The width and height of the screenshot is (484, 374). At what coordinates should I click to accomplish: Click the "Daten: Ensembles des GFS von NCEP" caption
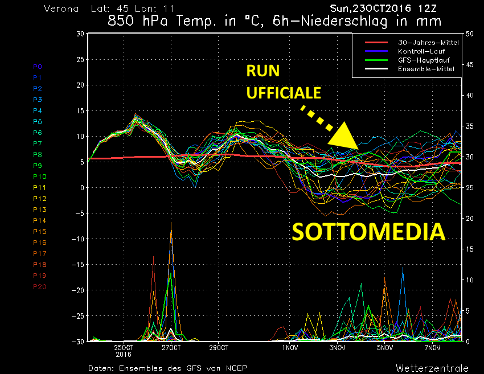click(167, 368)
